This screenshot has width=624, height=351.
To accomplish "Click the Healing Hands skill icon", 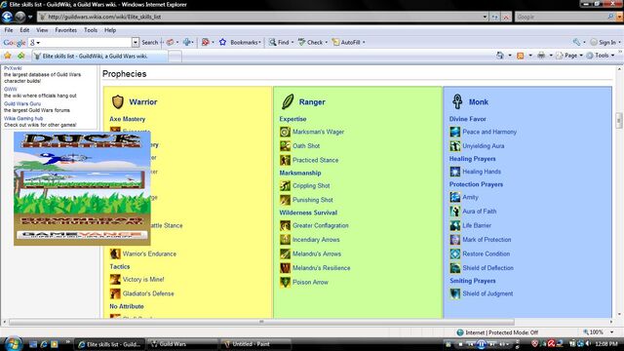I will point(455,172).
